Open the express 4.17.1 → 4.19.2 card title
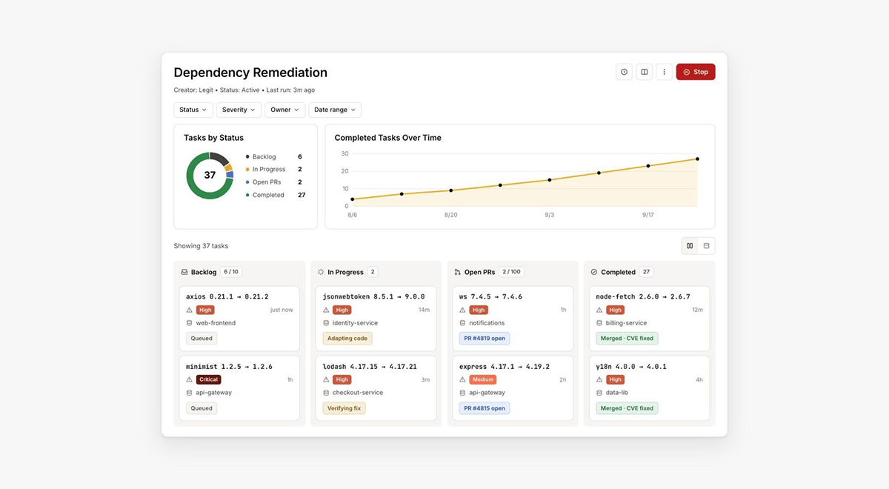Viewport: 889px width, 489px height. click(505, 366)
